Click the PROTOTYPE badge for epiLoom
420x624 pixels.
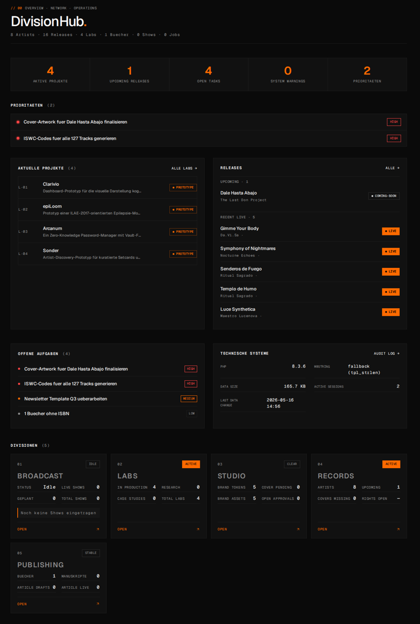coord(183,209)
